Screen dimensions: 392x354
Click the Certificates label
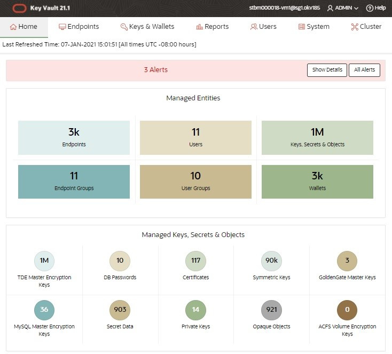click(196, 278)
